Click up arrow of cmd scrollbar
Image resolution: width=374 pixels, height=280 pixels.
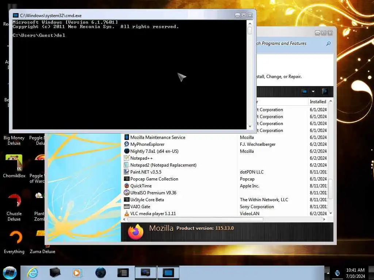[x=250, y=24]
